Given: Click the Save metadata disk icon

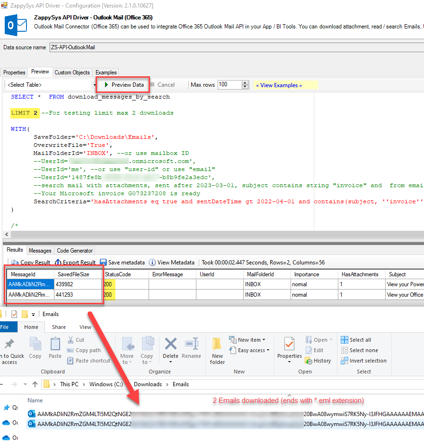Looking at the screenshot, I should (x=103, y=263).
